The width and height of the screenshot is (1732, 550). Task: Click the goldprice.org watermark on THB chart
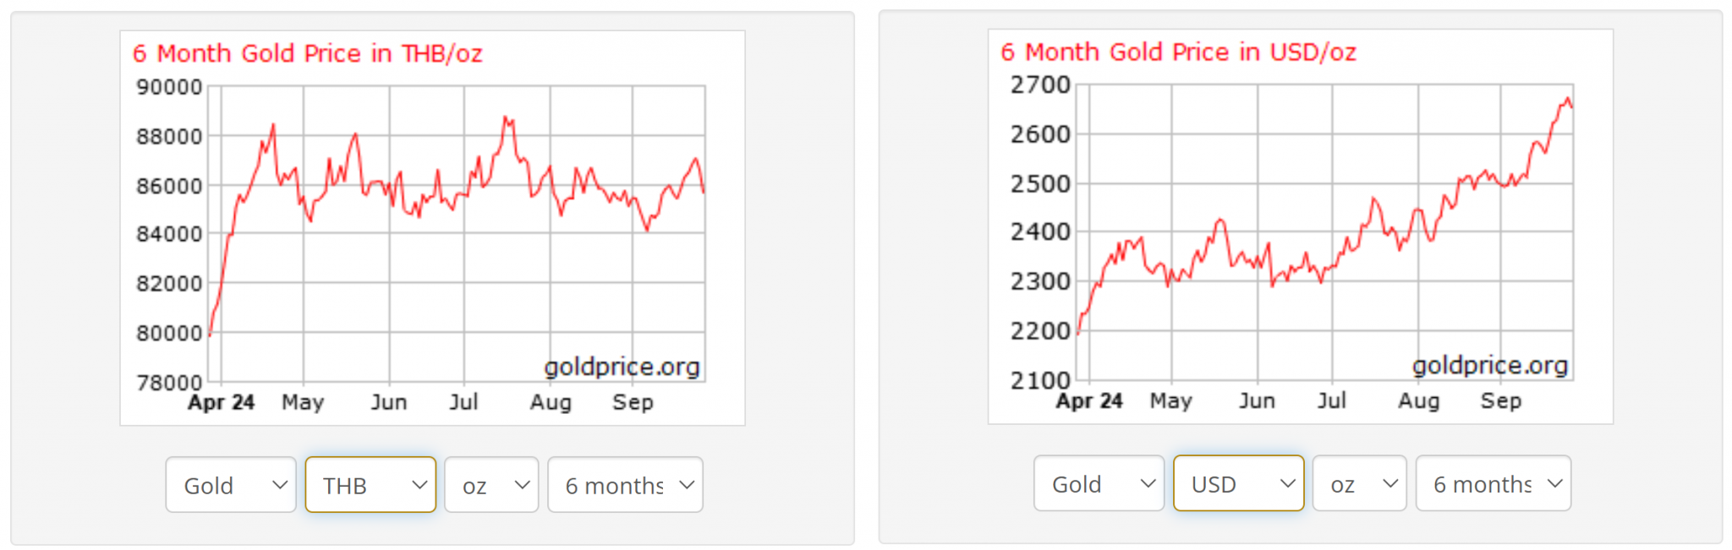click(622, 367)
